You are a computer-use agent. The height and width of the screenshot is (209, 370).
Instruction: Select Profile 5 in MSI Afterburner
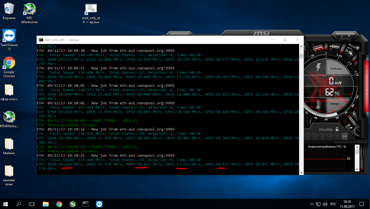click(x=337, y=137)
